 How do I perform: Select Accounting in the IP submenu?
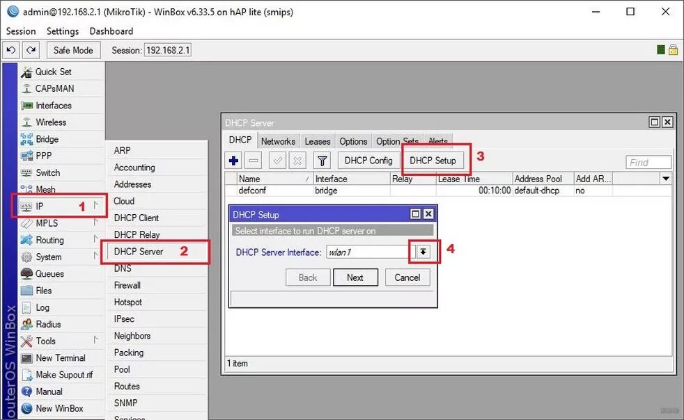point(156,168)
